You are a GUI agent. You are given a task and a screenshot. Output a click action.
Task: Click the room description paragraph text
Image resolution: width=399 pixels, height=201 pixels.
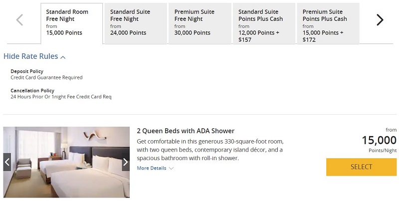tap(210, 150)
